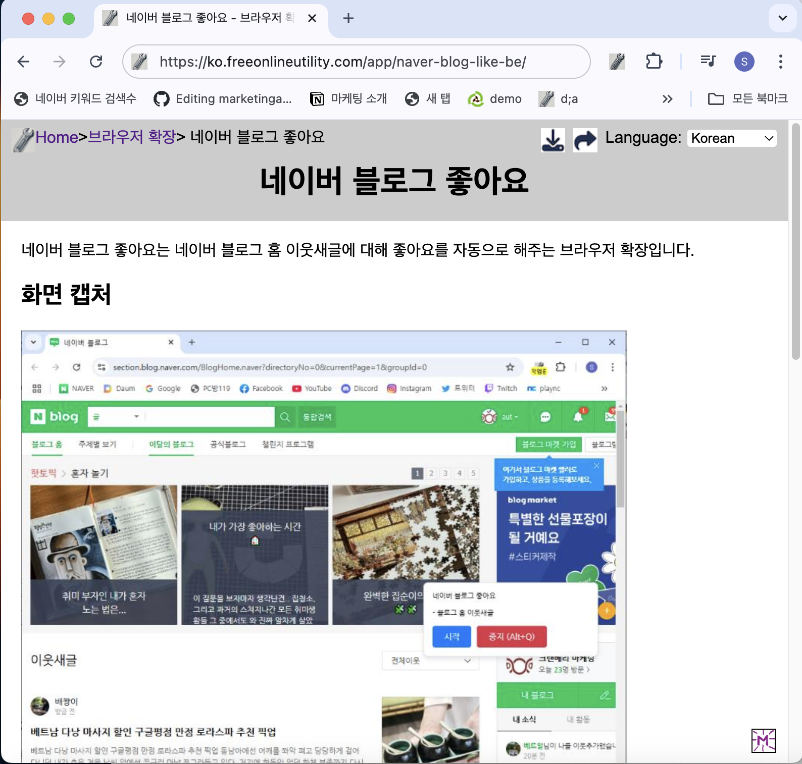This screenshot has height=764, width=802.
Task: Click the download arrow icon
Action: tap(553, 140)
